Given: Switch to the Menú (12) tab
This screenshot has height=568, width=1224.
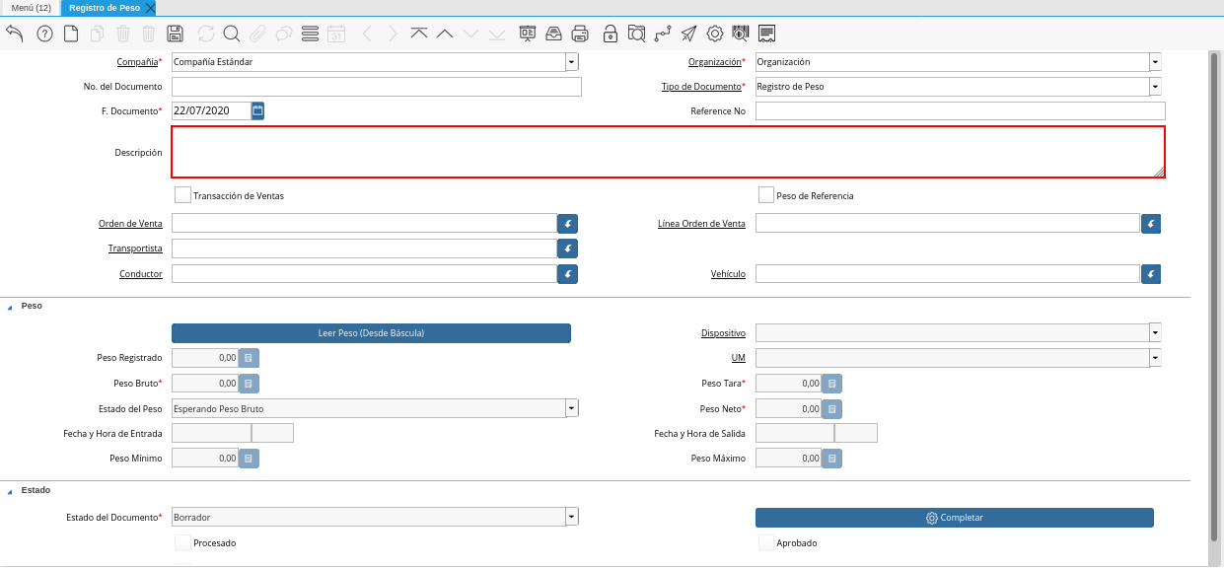Looking at the screenshot, I should point(31,8).
